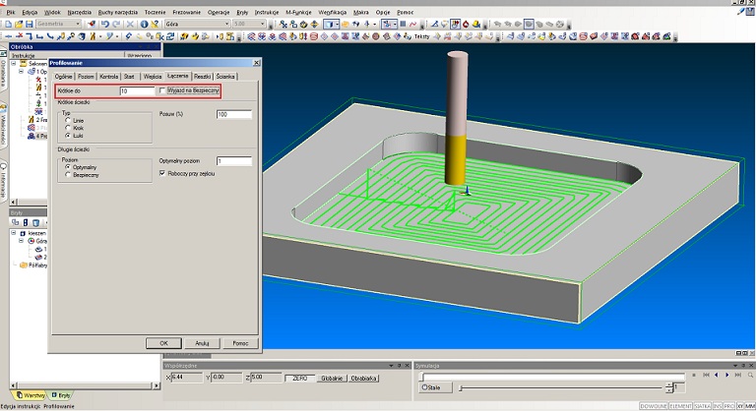756x411 pixels.
Task: Click the play forward simulation arrow
Action: [727, 375]
